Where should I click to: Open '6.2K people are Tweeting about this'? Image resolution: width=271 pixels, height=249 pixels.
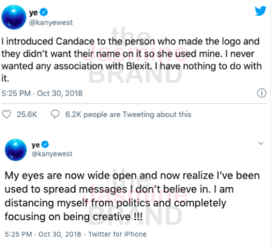click(129, 114)
